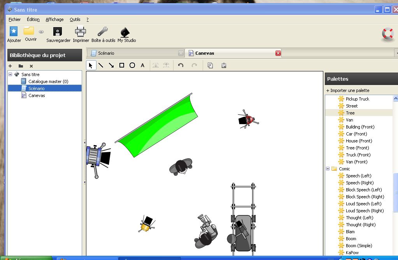Add an item with the library plus icon
398x260 pixels.
(x=10, y=66)
